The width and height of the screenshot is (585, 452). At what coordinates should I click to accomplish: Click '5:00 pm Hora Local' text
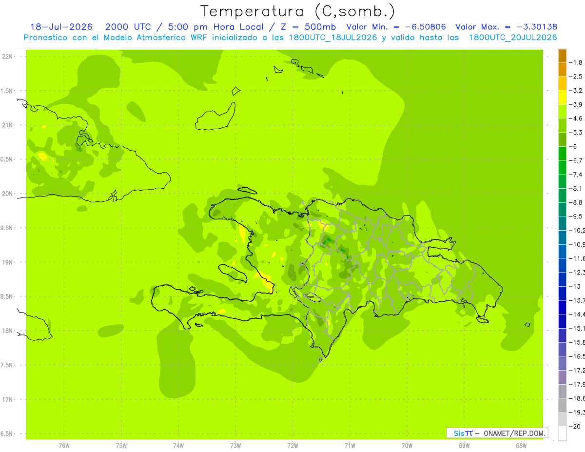[217, 27]
